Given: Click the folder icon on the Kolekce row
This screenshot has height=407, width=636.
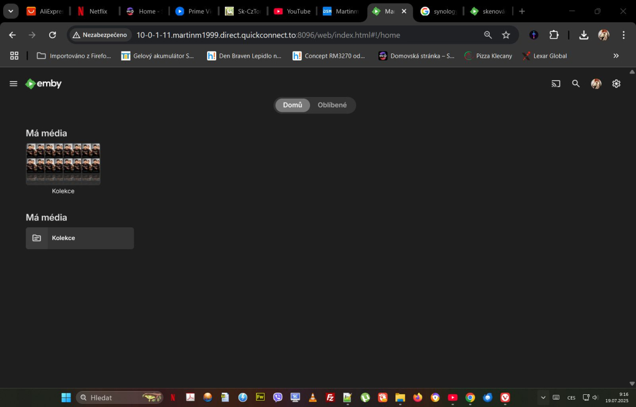Looking at the screenshot, I should tap(37, 237).
